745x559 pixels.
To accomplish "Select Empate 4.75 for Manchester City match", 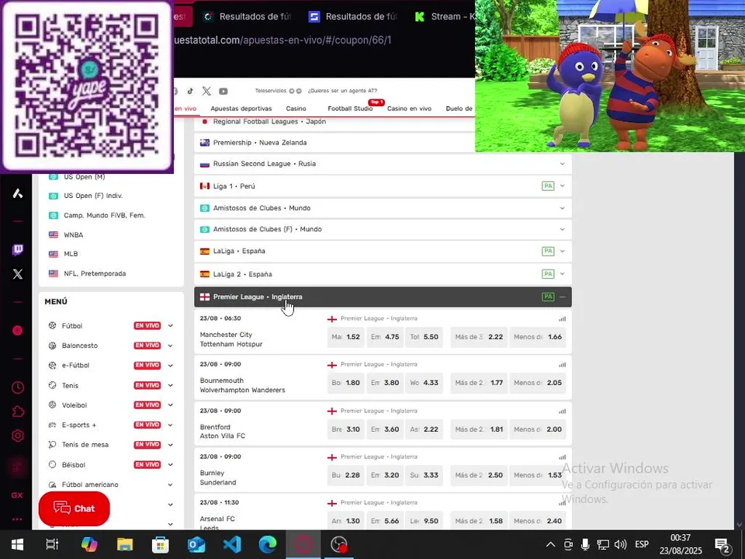I will (x=385, y=336).
